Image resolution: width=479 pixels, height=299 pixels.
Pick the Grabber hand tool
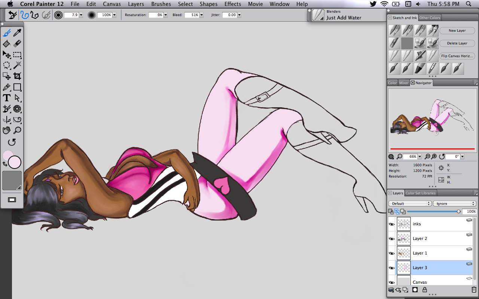click(6, 130)
